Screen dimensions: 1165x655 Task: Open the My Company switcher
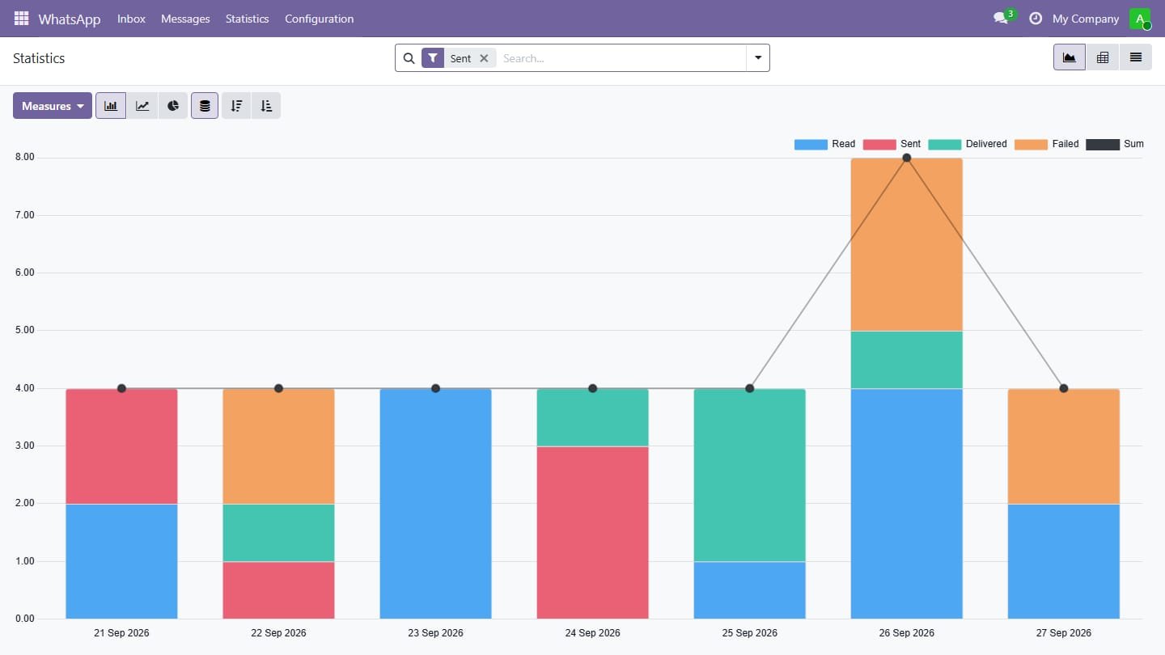(1086, 19)
